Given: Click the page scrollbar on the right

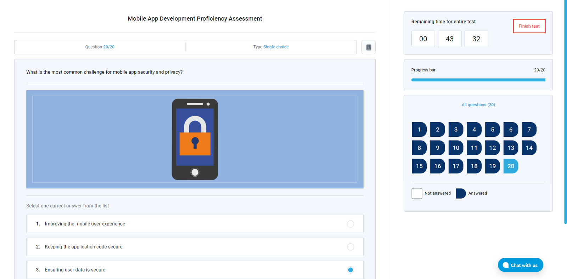Looking at the screenshot, I should pos(565,113).
